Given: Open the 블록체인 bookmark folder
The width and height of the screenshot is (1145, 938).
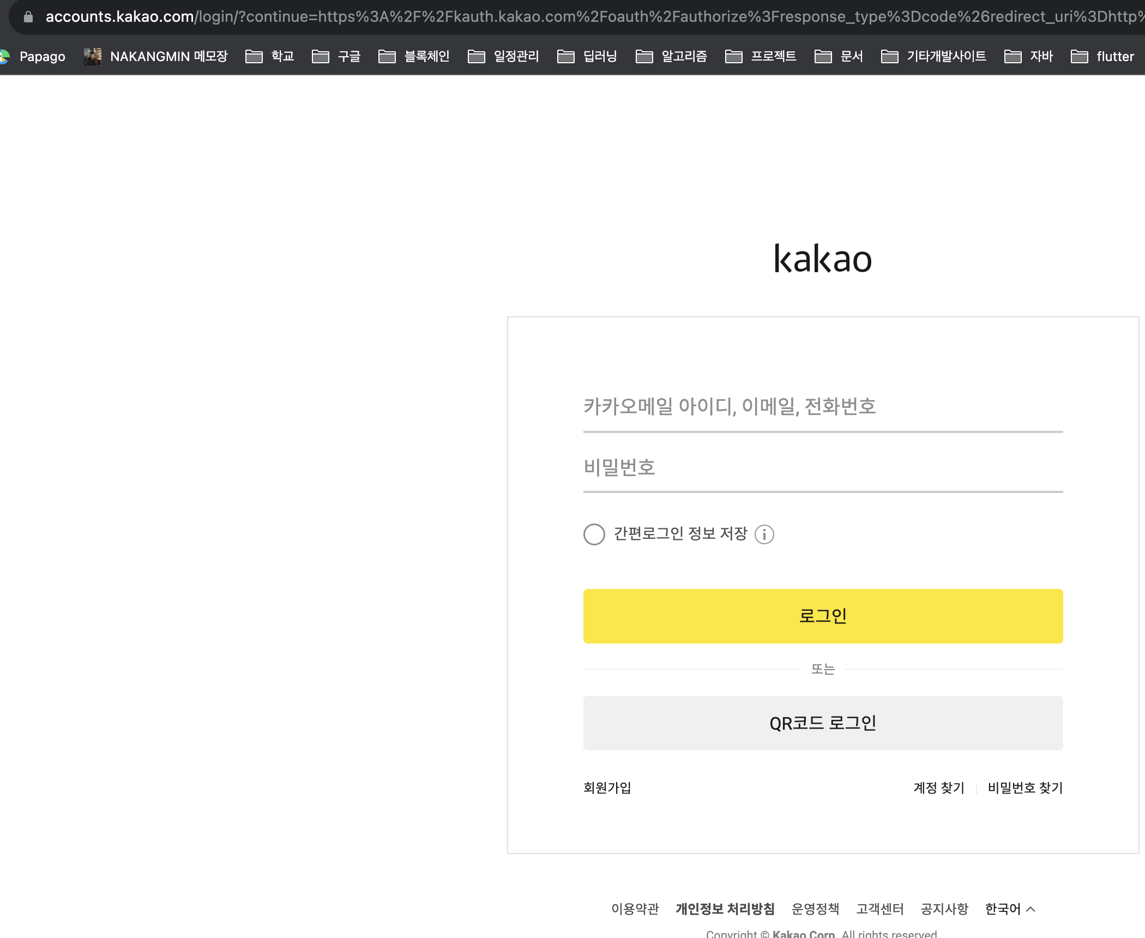Looking at the screenshot, I should click(414, 56).
